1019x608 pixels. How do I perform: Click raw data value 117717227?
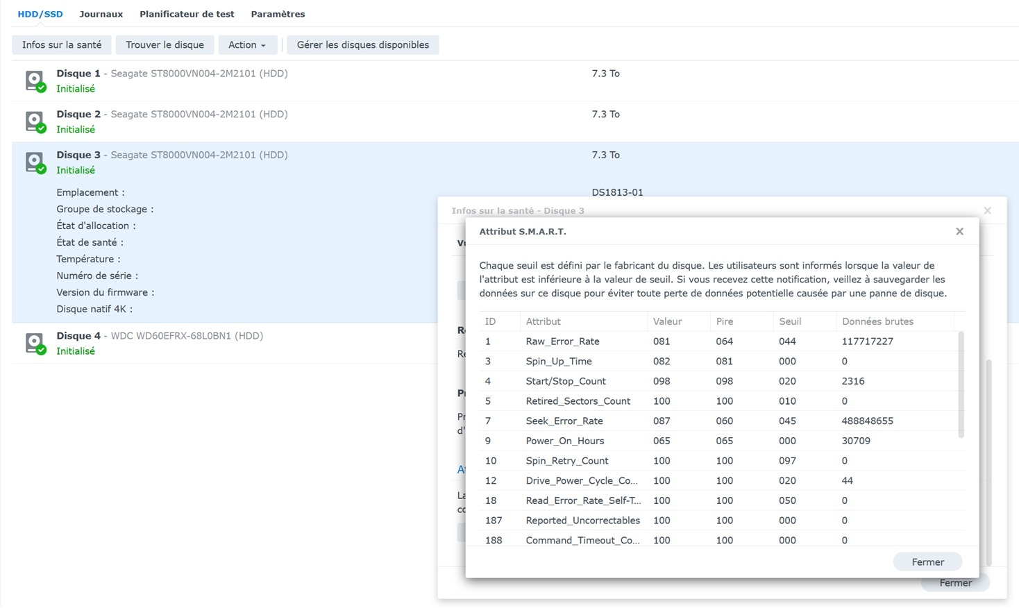point(867,341)
